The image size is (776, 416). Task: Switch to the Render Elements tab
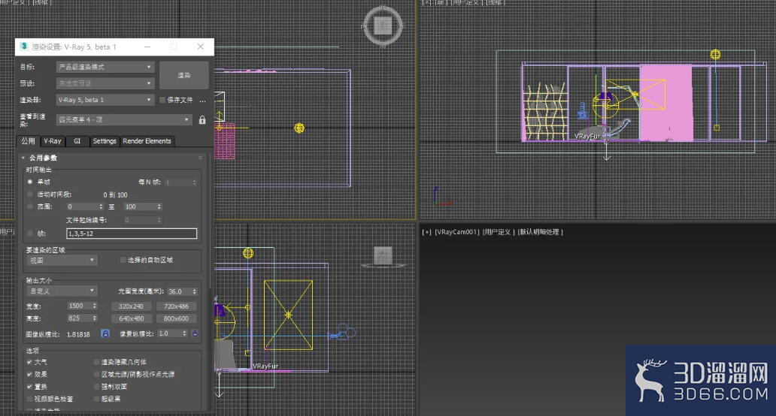click(x=147, y=141)
